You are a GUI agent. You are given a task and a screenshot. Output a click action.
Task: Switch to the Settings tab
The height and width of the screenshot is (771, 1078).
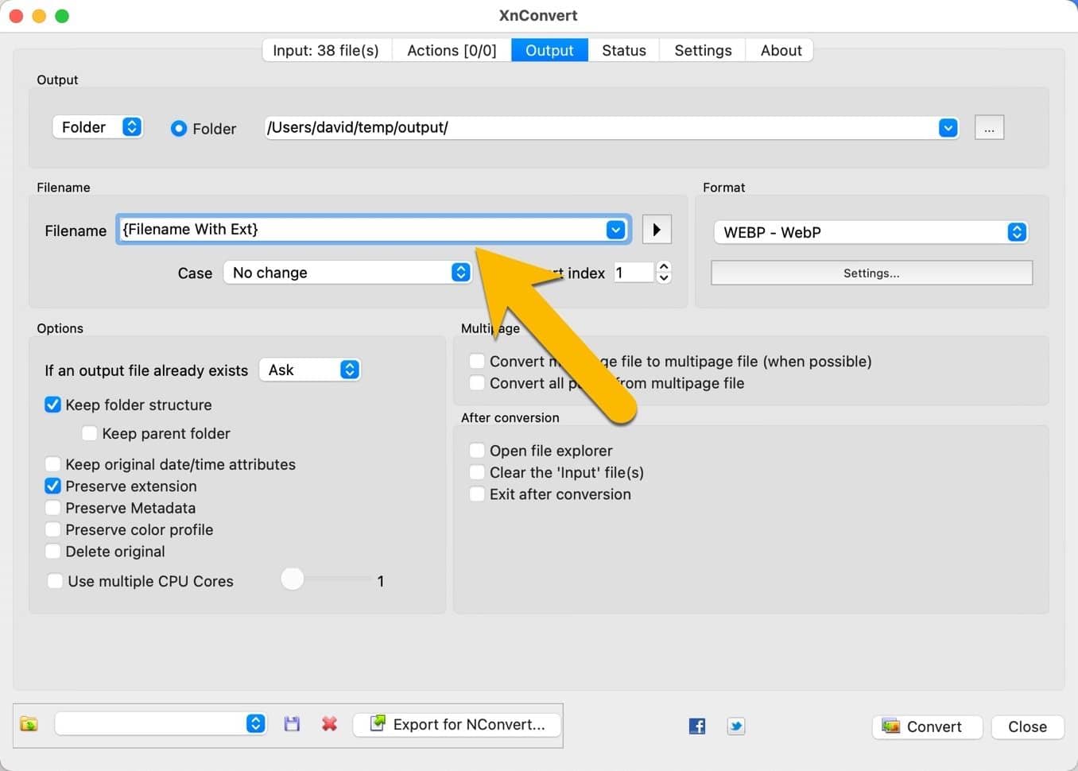703,50
